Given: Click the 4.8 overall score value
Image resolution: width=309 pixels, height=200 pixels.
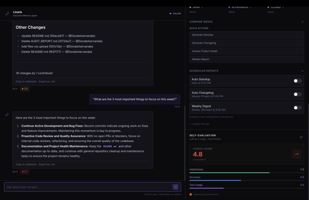Looking at the screenshot, I should tap(198, 154).
